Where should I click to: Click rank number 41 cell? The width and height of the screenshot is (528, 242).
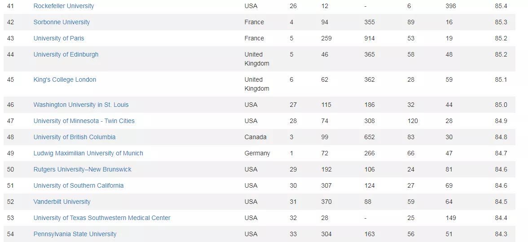tap(10, 6)
